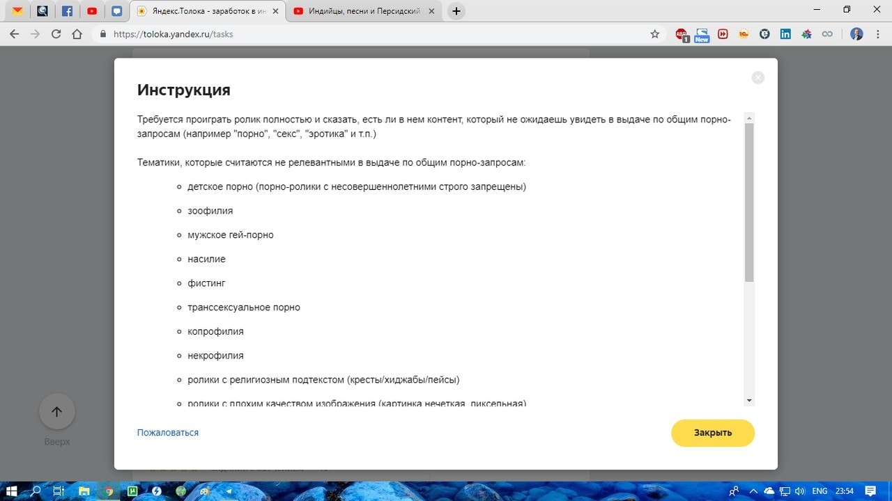The width and height of the screenshot is (892, 501).
Task: Show hidden system tray icons
Action: tap(755, 491)
